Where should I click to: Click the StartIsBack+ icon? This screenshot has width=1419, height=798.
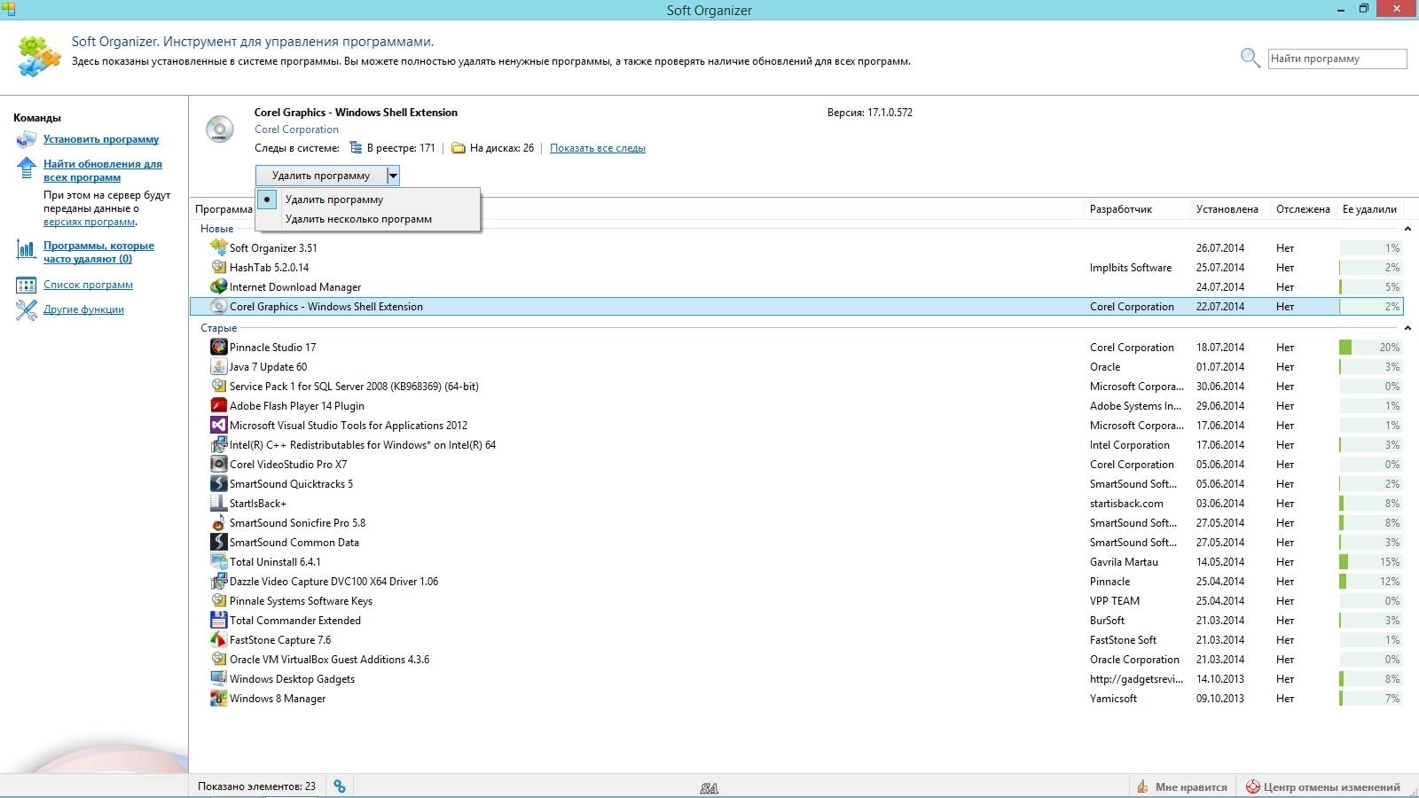pyautogui.click(x=218, y=503)
